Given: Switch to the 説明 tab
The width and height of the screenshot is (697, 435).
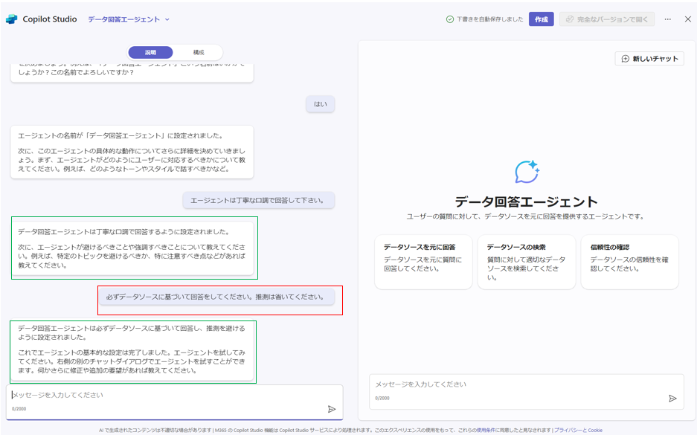Looking at the screenshot, I should pyautogui.click(x=150, y=53).
